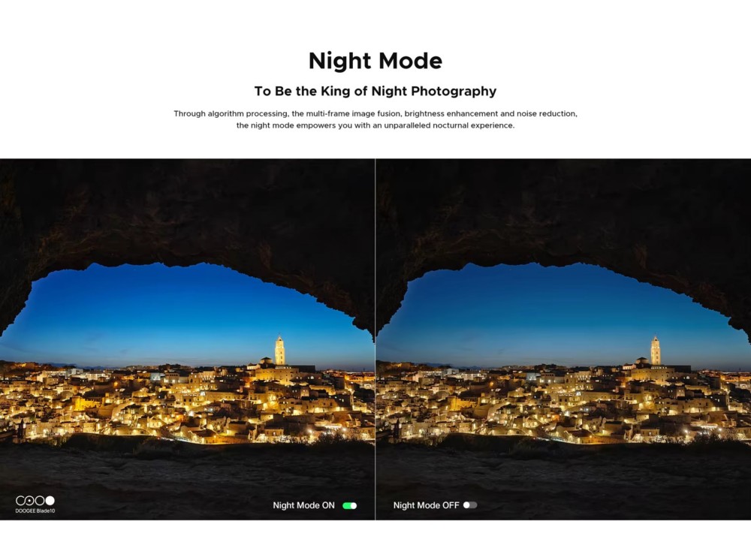The width and height of the screenshot is (751, 533).
Task: Turn off the green Night Mode ON switch
Action: (x=350, y=506)
